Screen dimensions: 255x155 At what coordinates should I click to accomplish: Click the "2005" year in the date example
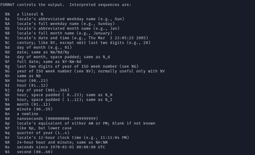[142, 38]
